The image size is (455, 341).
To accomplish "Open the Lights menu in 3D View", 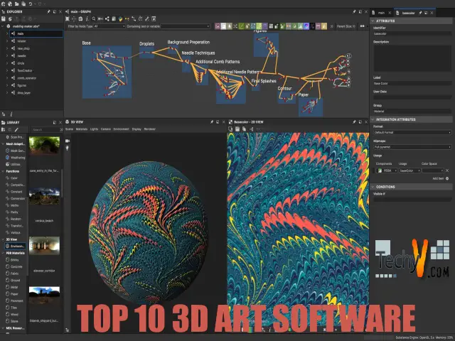I will coord(94,129).
